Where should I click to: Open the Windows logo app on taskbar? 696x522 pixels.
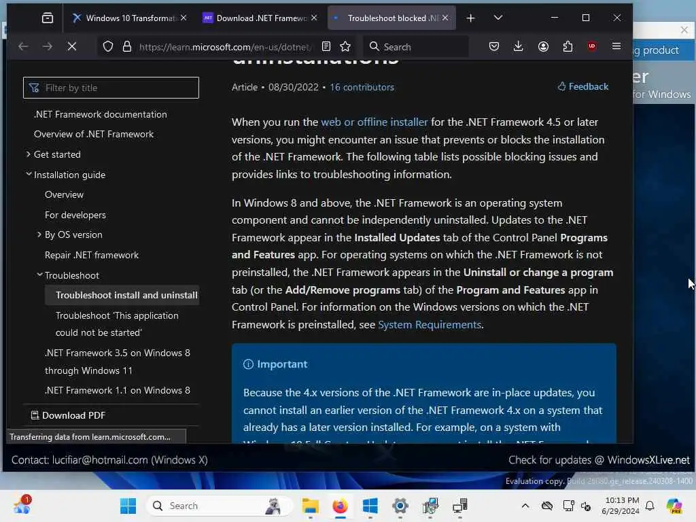pos(370,506)
